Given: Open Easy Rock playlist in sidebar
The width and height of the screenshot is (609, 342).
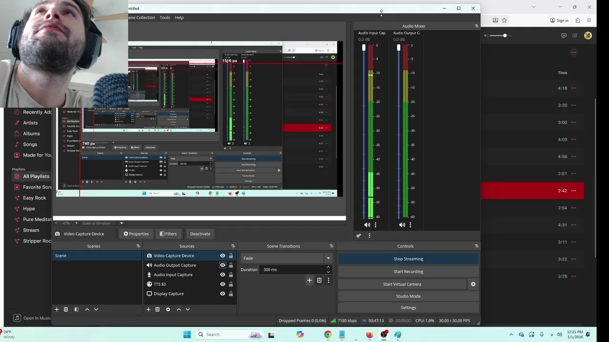Looking at the screenshot, I should [34, 198].
